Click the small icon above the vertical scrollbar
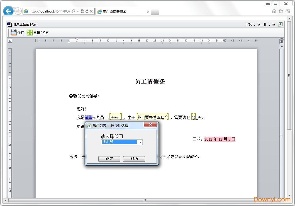The width and height of the screenshot is (295, 206). (281, 41)
